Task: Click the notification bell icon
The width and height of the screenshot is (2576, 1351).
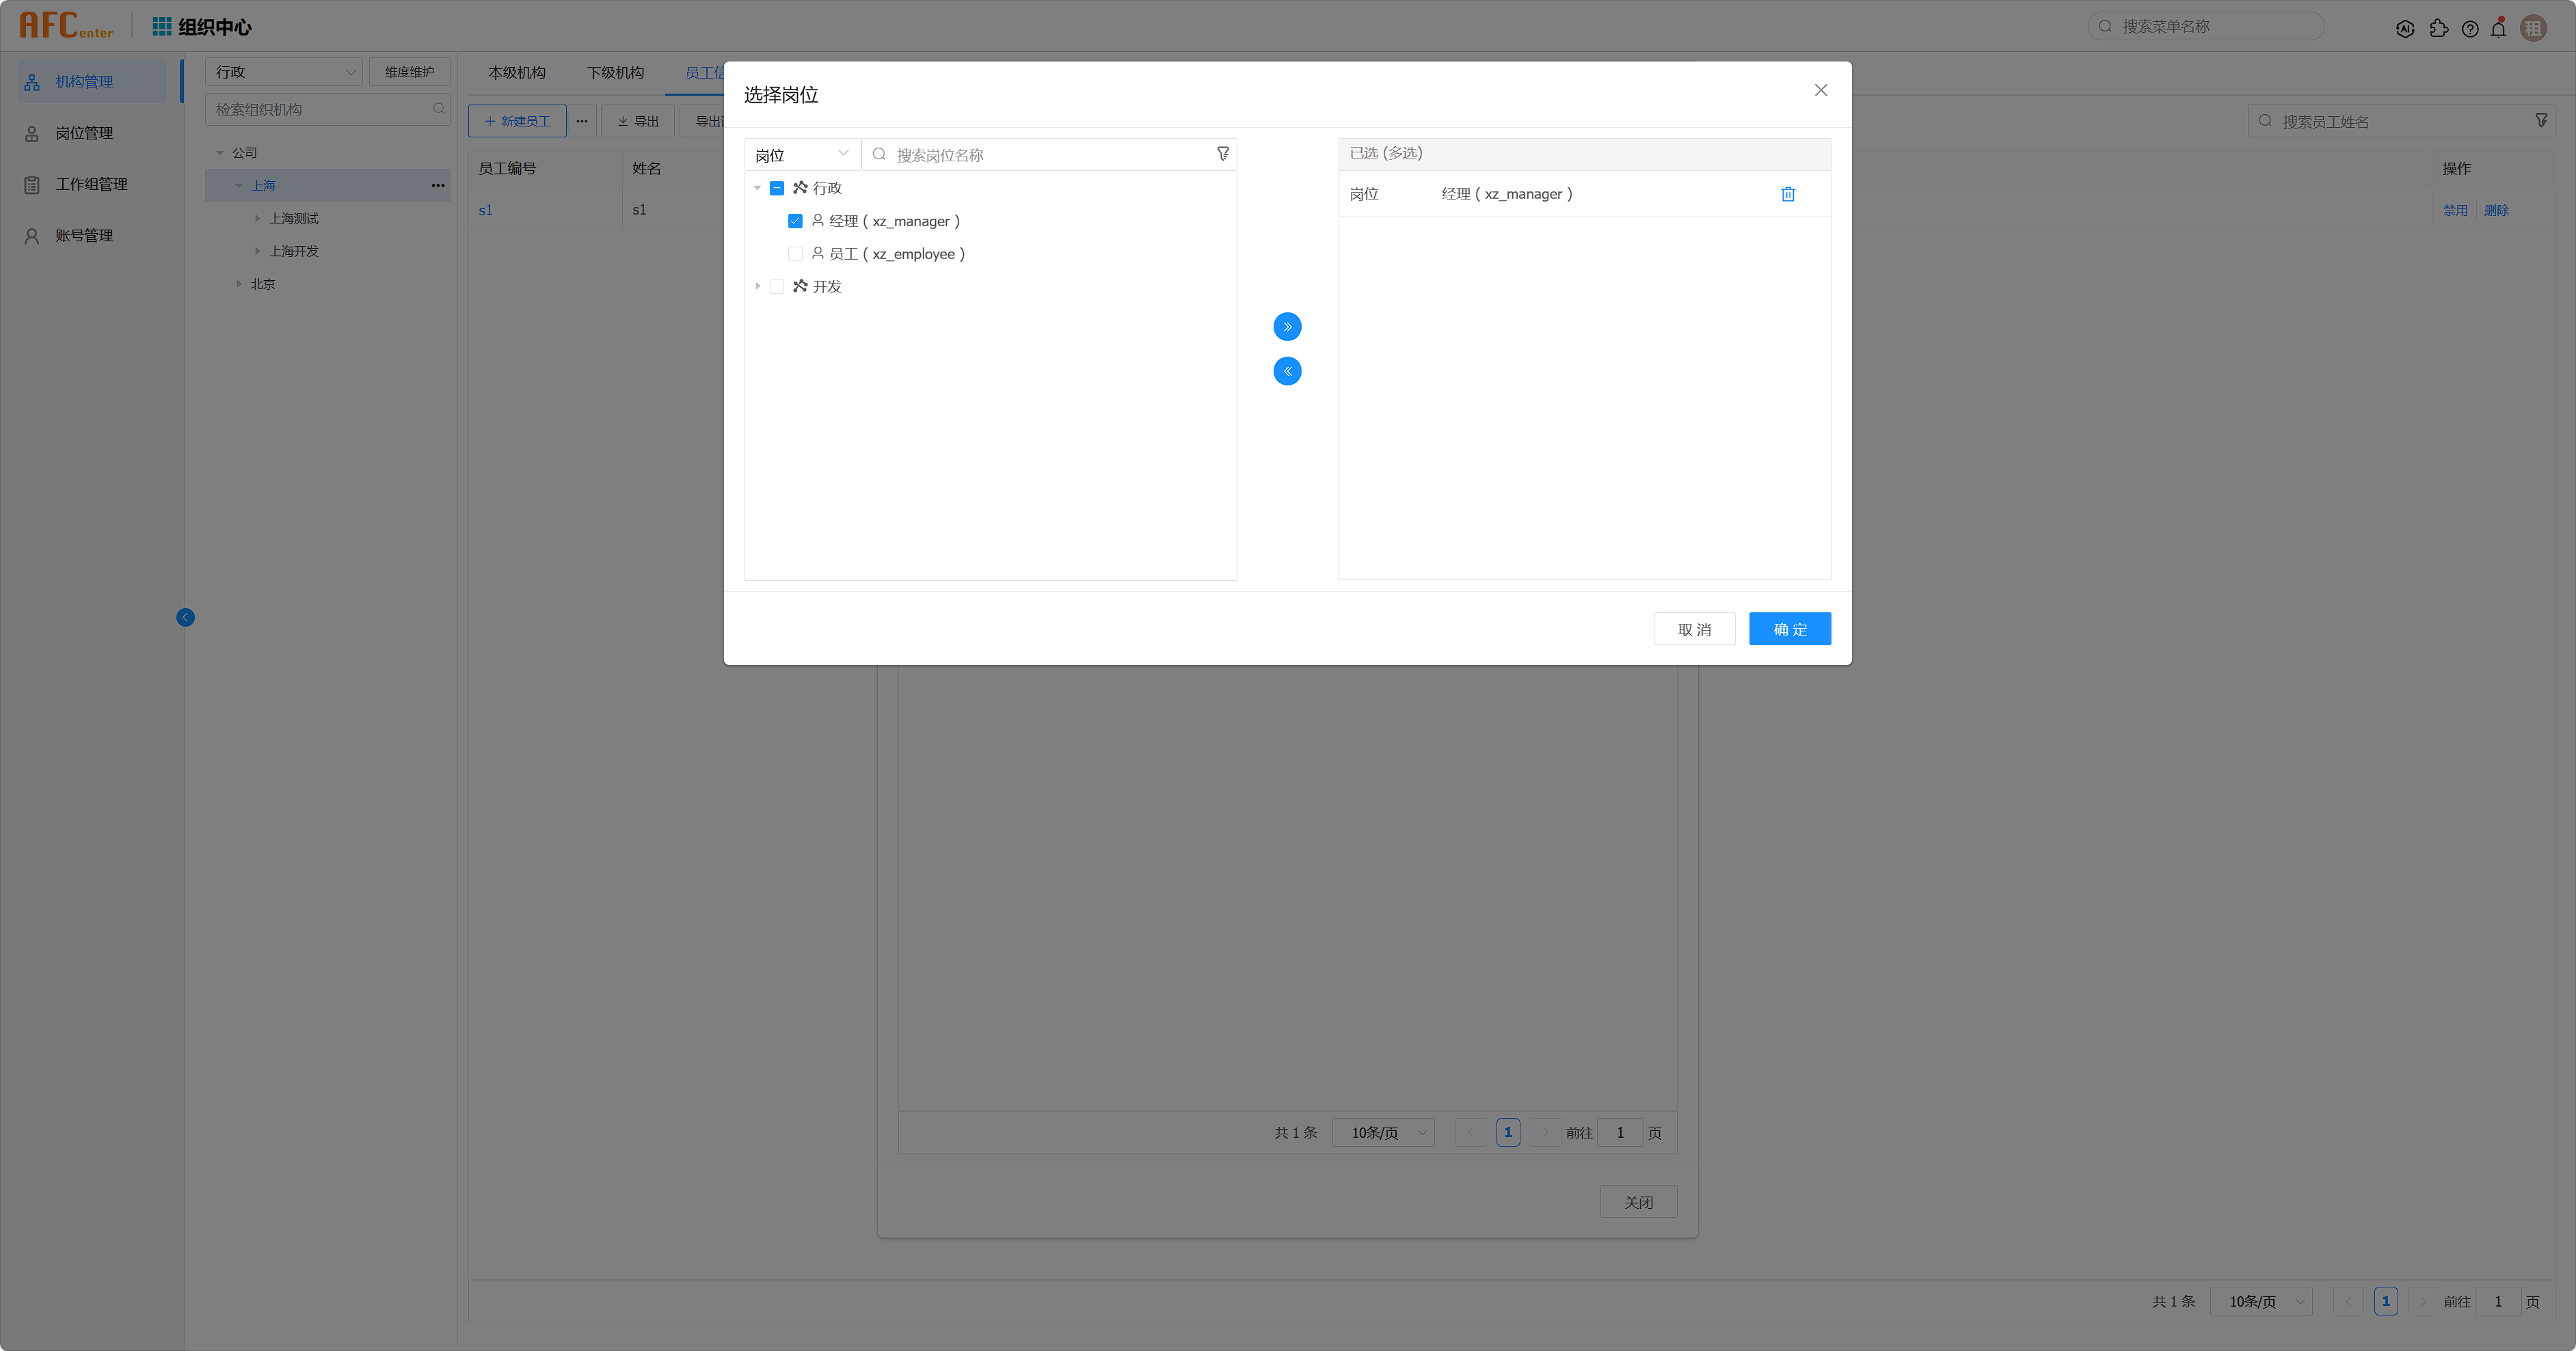Action: pyautogui.click(x=2498, y=29)
